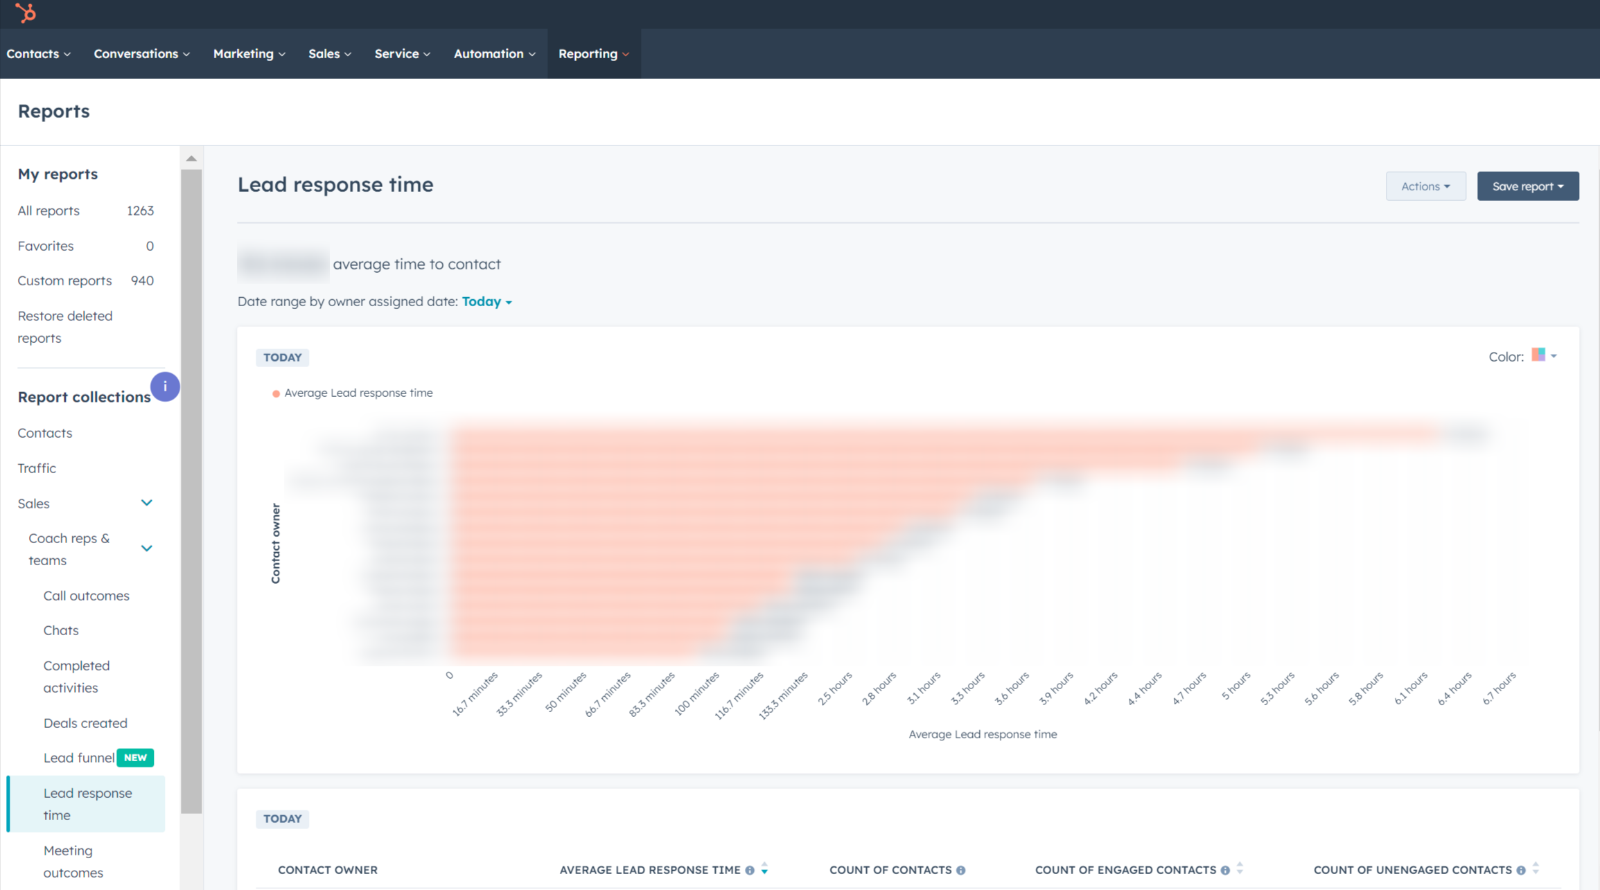Click the HubSpot sprocket logo
Image resolution: width=1600 pixels, height=890 pixels.
(26, 12)
